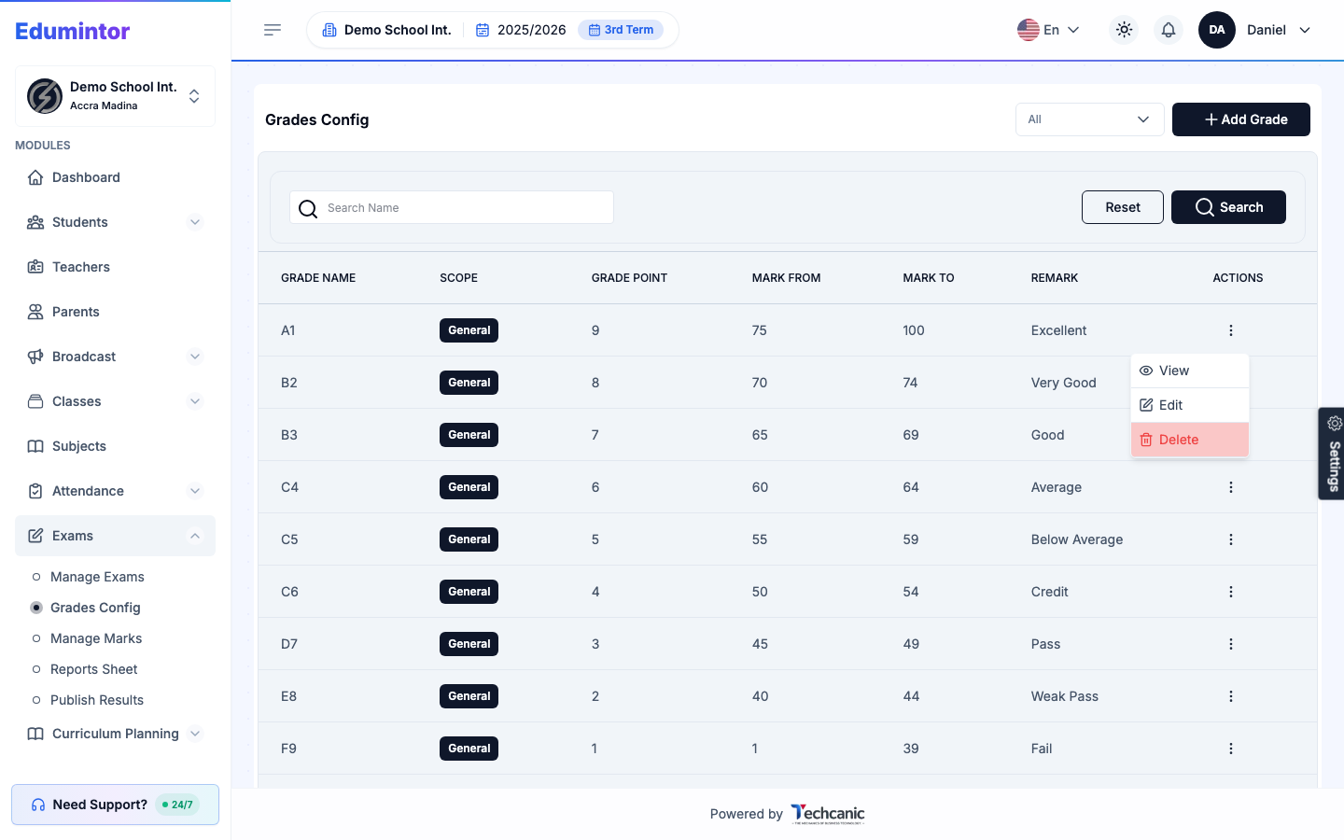Open actions menu for grade E8
The image size is (1344, 840).
tap(1231, 696)
